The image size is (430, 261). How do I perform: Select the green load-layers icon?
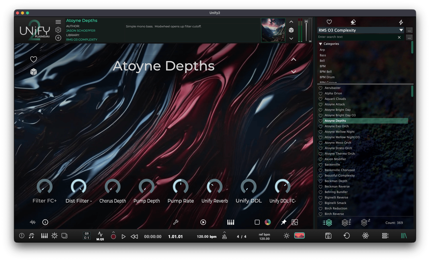(327, 222)
